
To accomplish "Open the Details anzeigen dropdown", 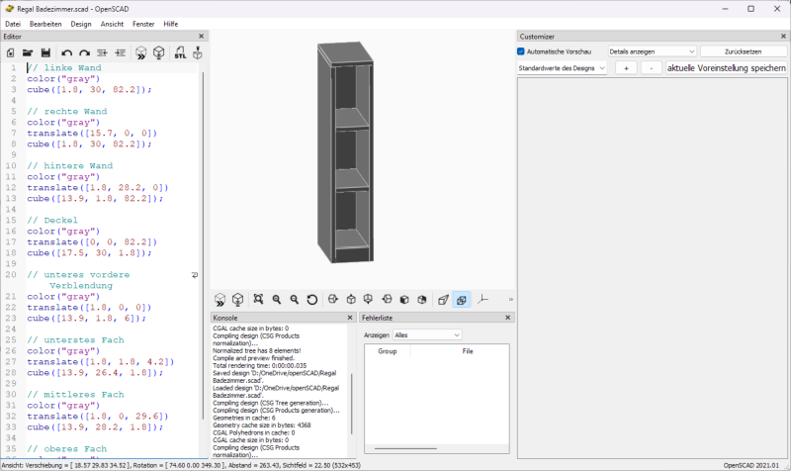I will coord(652,51).
